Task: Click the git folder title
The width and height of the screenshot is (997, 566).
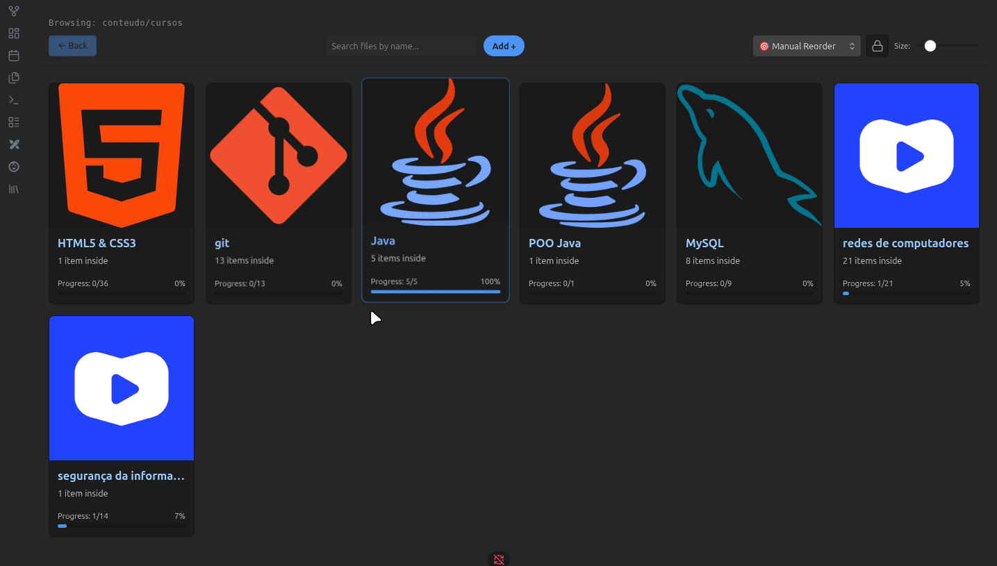Action: point(222,243)
